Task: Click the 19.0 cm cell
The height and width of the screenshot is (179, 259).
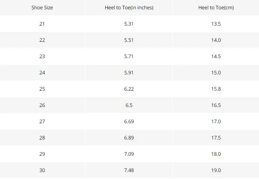Action: (x=216, y=170)
